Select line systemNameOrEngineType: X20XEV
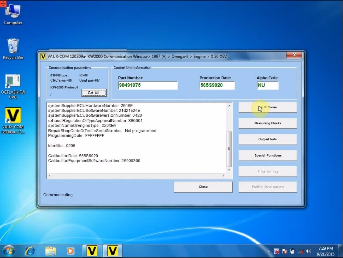The height and width of the screenshot is (258, 343). pyautogui.click(x=82, y=126)
